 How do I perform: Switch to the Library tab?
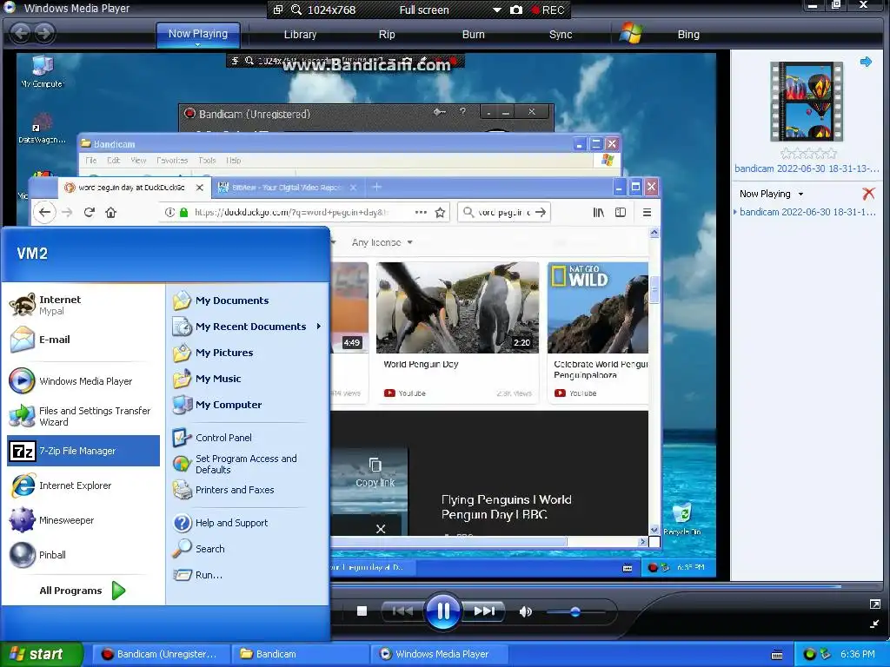[300, 35]
